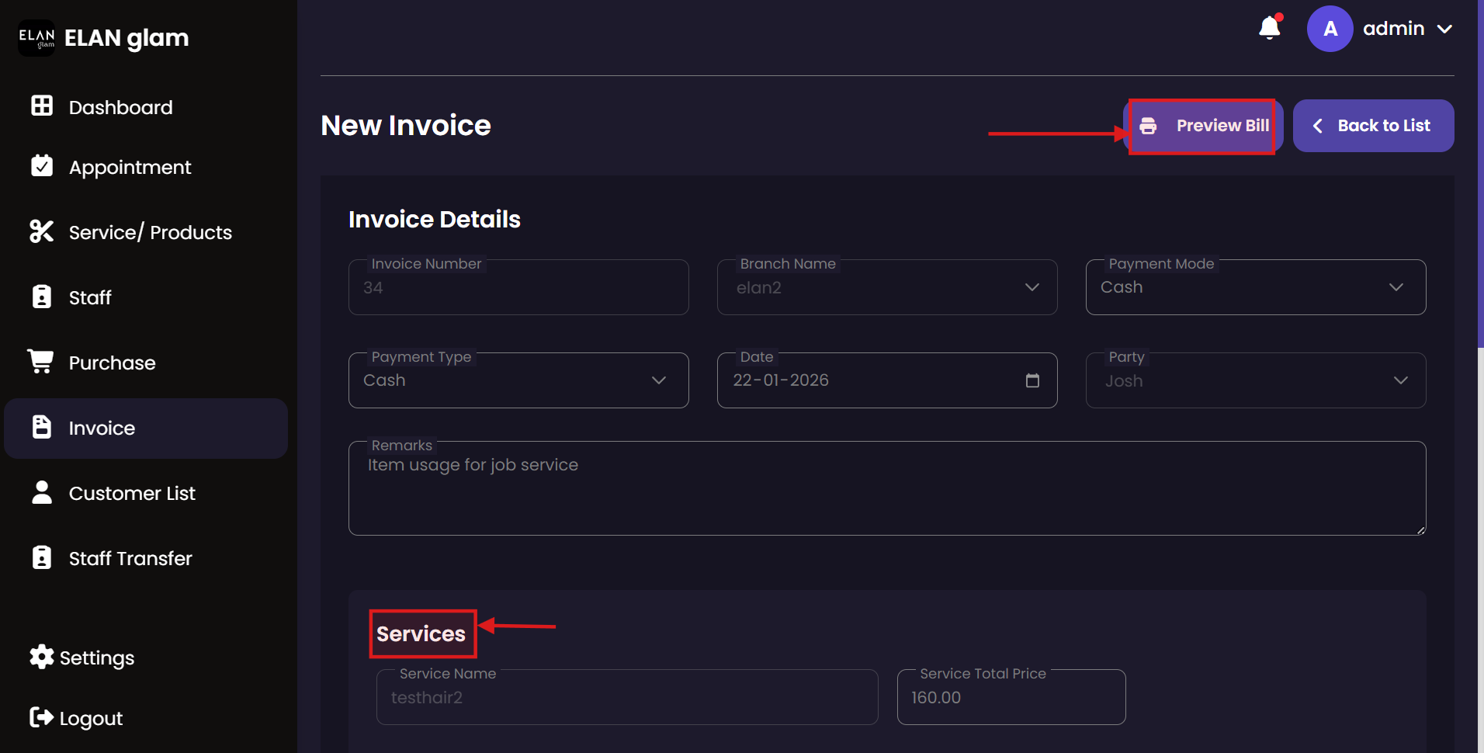This screenshot has height=753, width=1484.
Task: Open the admin user menu chevron
Action: [x=1444, y=29]
